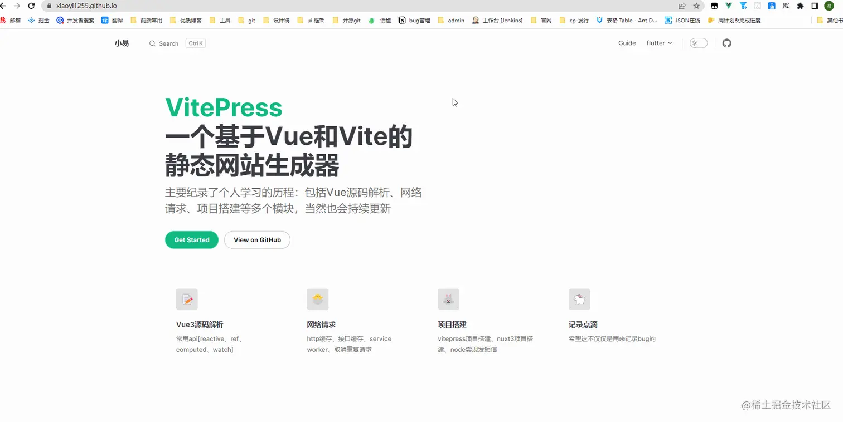This screenshot has width=843, height=422.
Task: Select the 记录点滴 sheep icon
Action: click(x=579, y=300)
